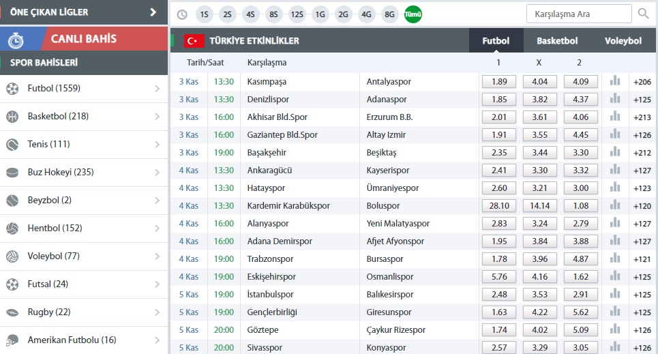Open statistics chart for Kardemir Karabükspor match

[615, 205]
